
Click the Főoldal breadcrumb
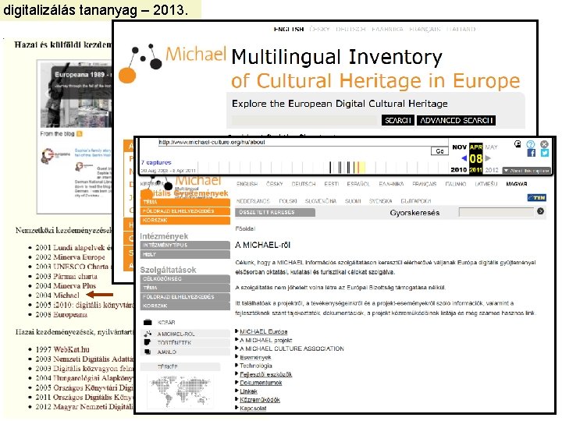(245, 228)
